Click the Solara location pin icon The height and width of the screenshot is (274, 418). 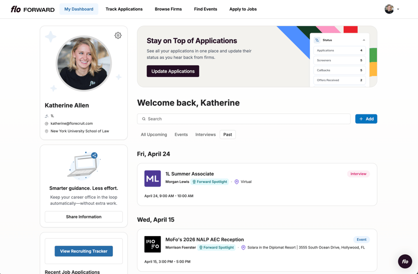[x=243, y=247]
